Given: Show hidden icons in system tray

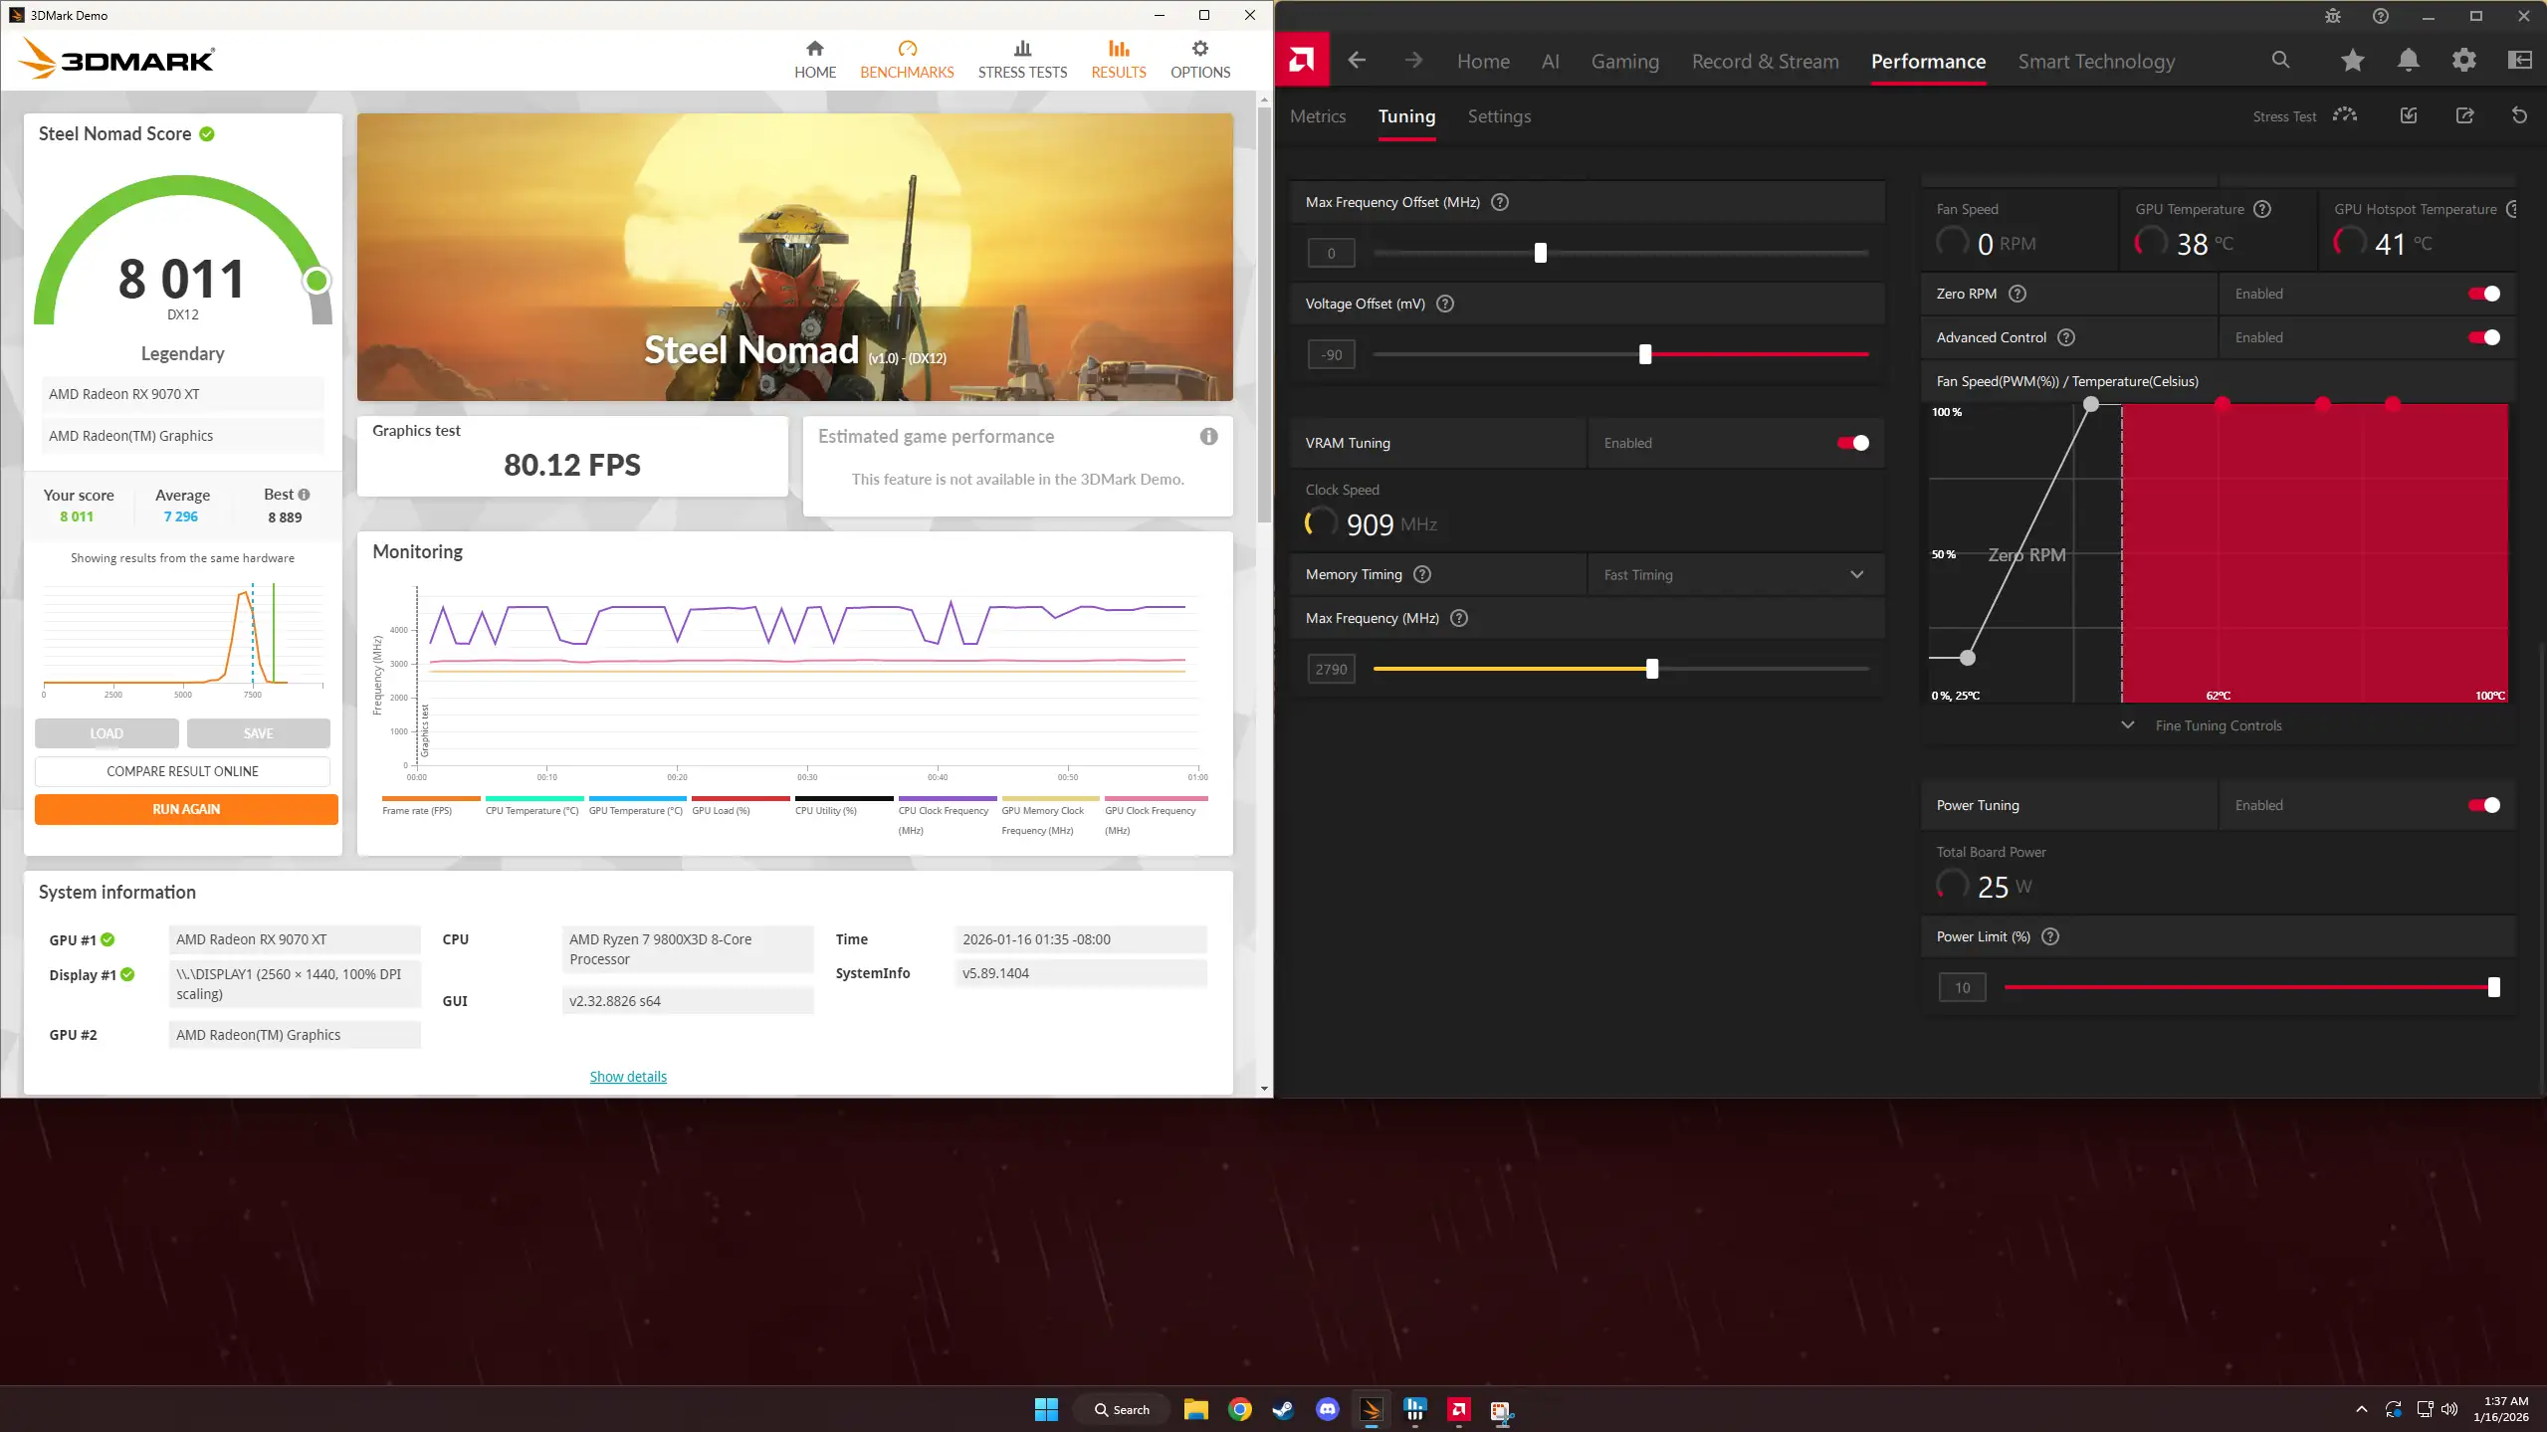Looking at the screenshot, I should point(2361,1409).
